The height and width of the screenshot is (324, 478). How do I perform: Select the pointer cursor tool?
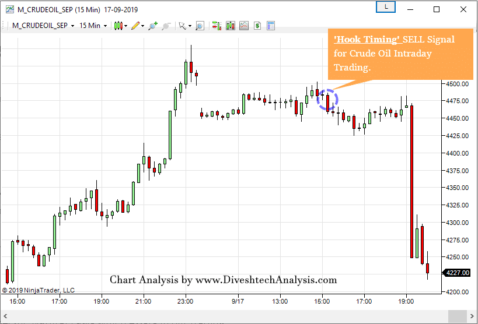click(x=183, y=26)
